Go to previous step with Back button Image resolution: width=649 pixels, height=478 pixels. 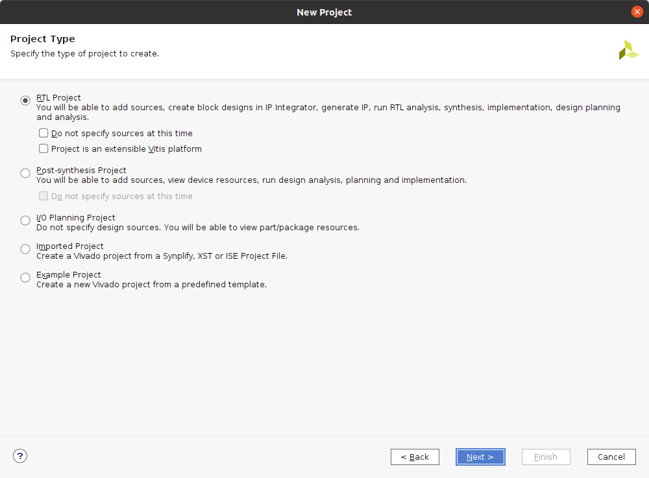[x=415, y=457]
